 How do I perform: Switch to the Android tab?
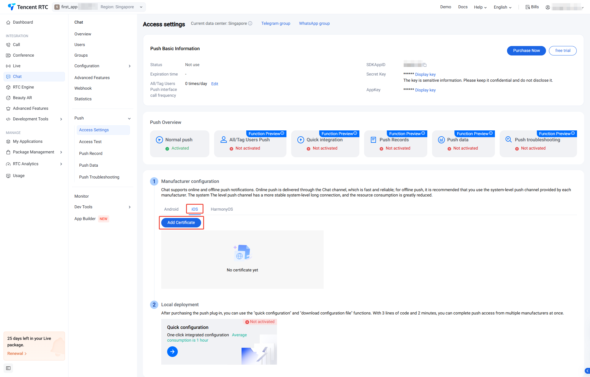coord(171,209)
